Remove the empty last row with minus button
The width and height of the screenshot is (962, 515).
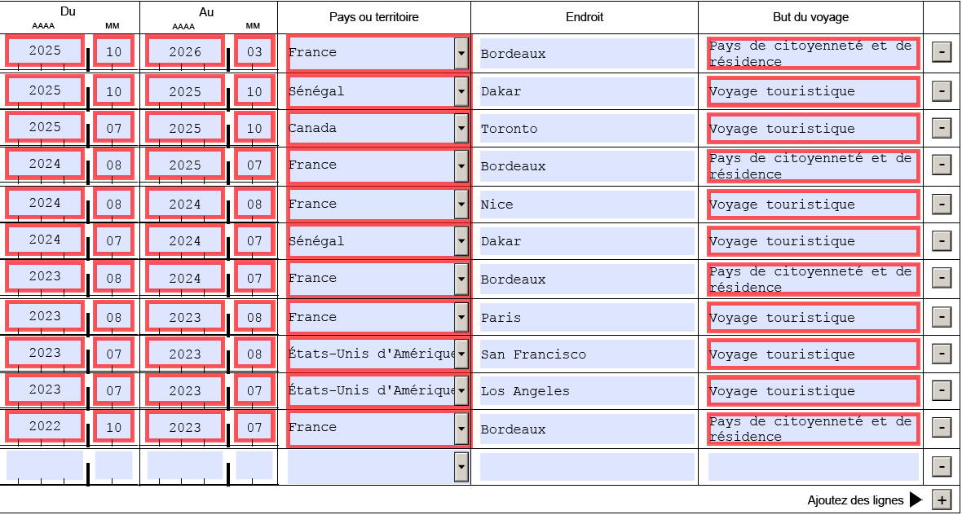[x=941, y=466]
